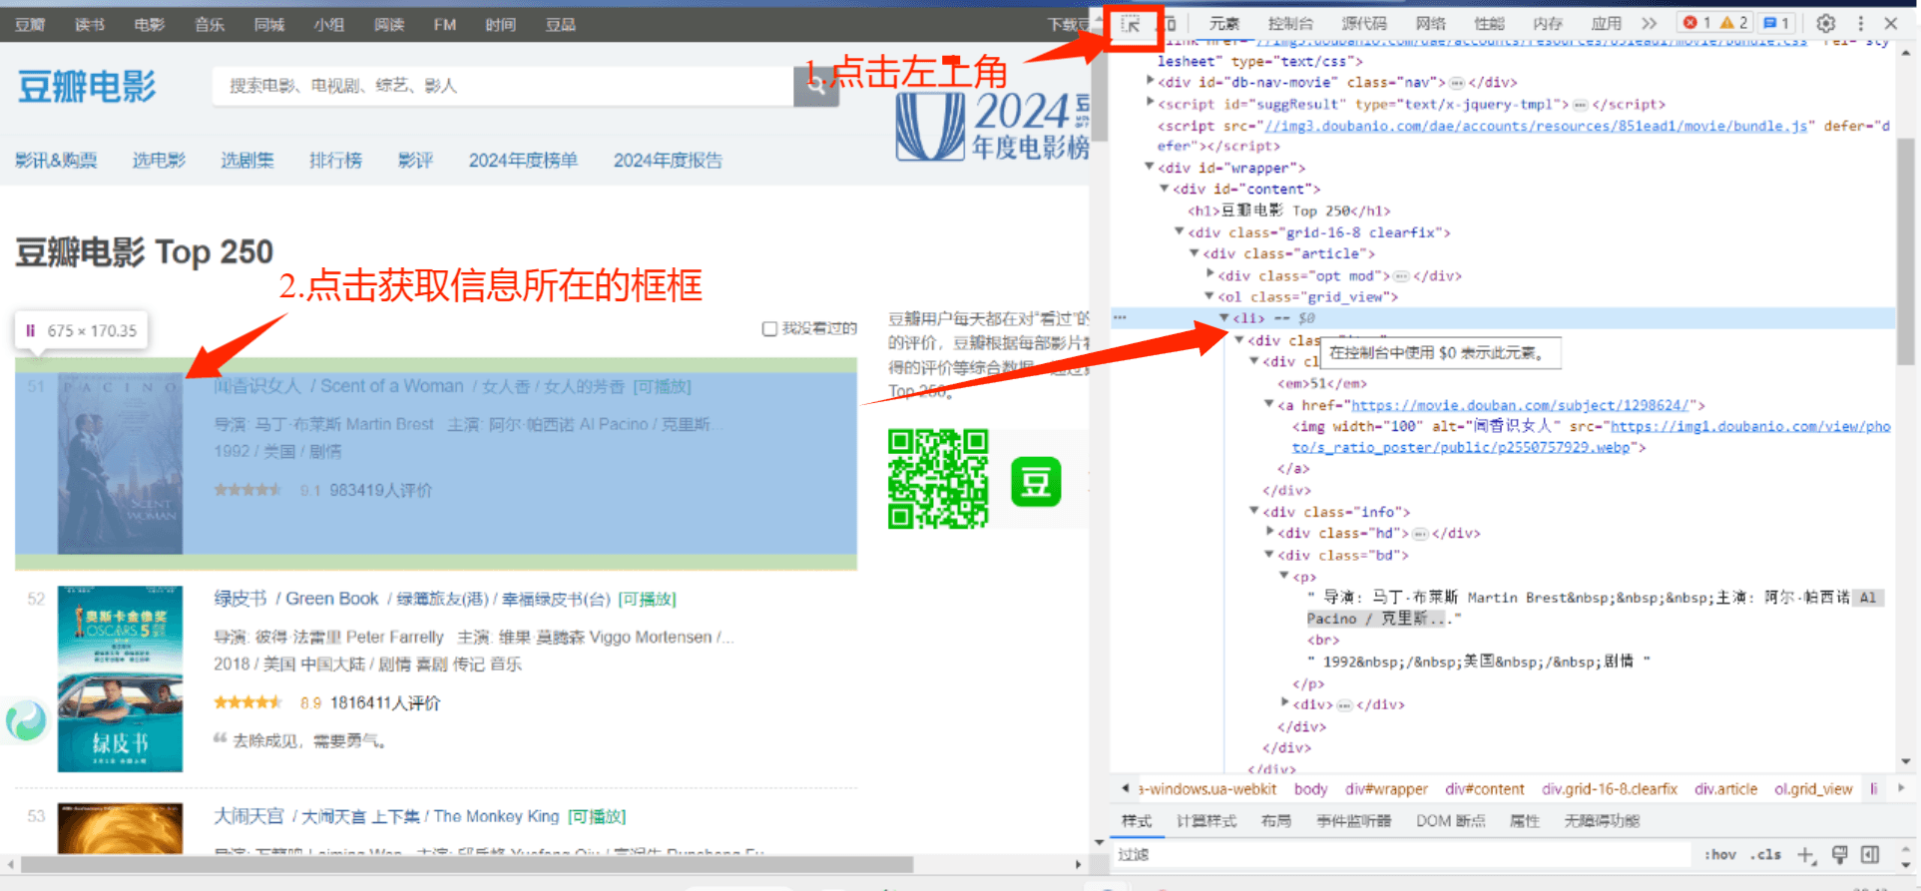This screenshot has height=891, width=1921.
Task: Collapse the div class bd node
Action: [1269, 554]
